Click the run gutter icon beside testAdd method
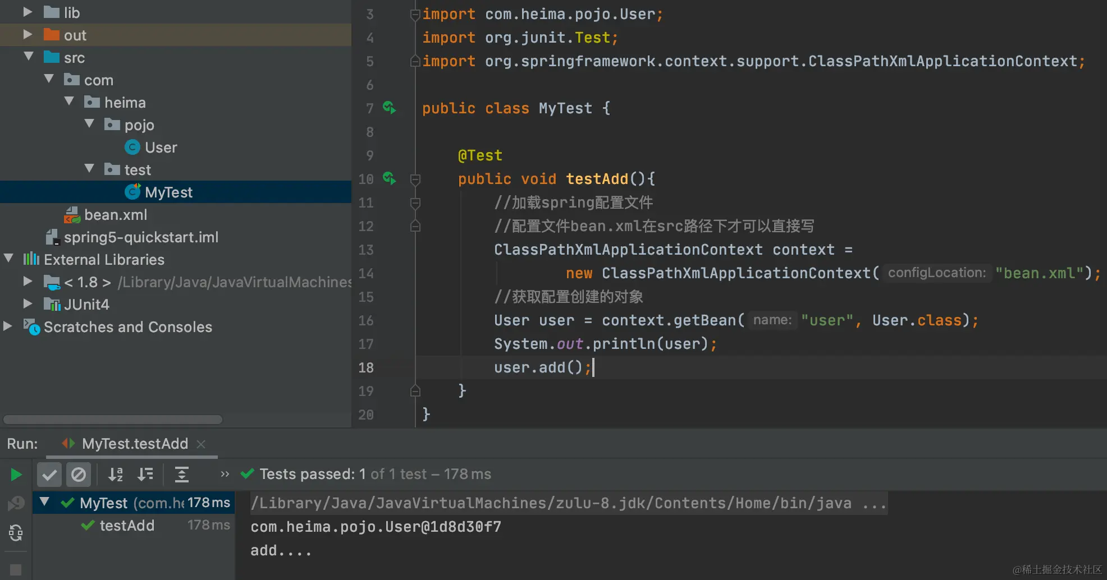This screenshot has width=1107, height=580. [389, 178]
